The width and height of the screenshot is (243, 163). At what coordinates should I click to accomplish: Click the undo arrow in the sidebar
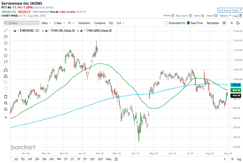pos(6,82)
